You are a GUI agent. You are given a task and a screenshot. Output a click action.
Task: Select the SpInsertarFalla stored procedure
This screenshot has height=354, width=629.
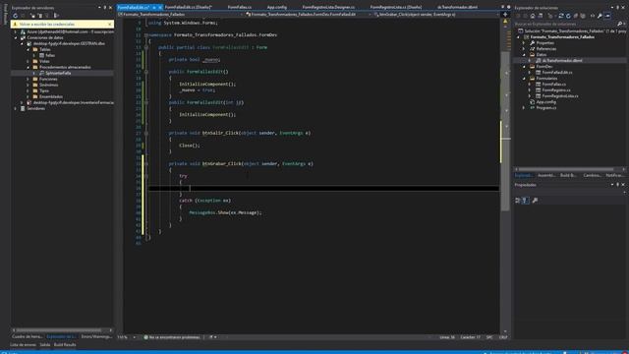click(x=58, y=73)
